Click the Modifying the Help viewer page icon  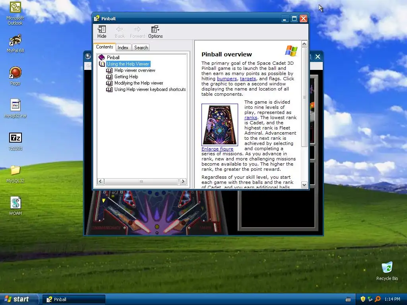(109, 83)
